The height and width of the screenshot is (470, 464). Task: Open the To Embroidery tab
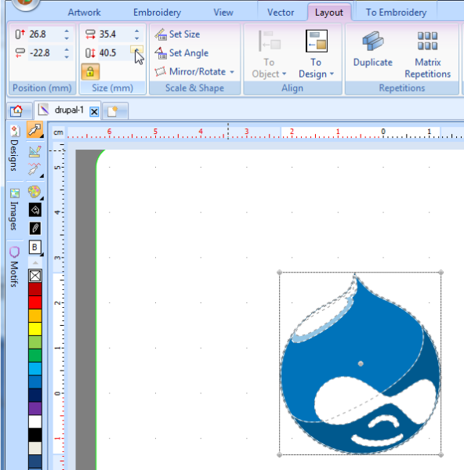pyautogui.click(x=396, y=13)
